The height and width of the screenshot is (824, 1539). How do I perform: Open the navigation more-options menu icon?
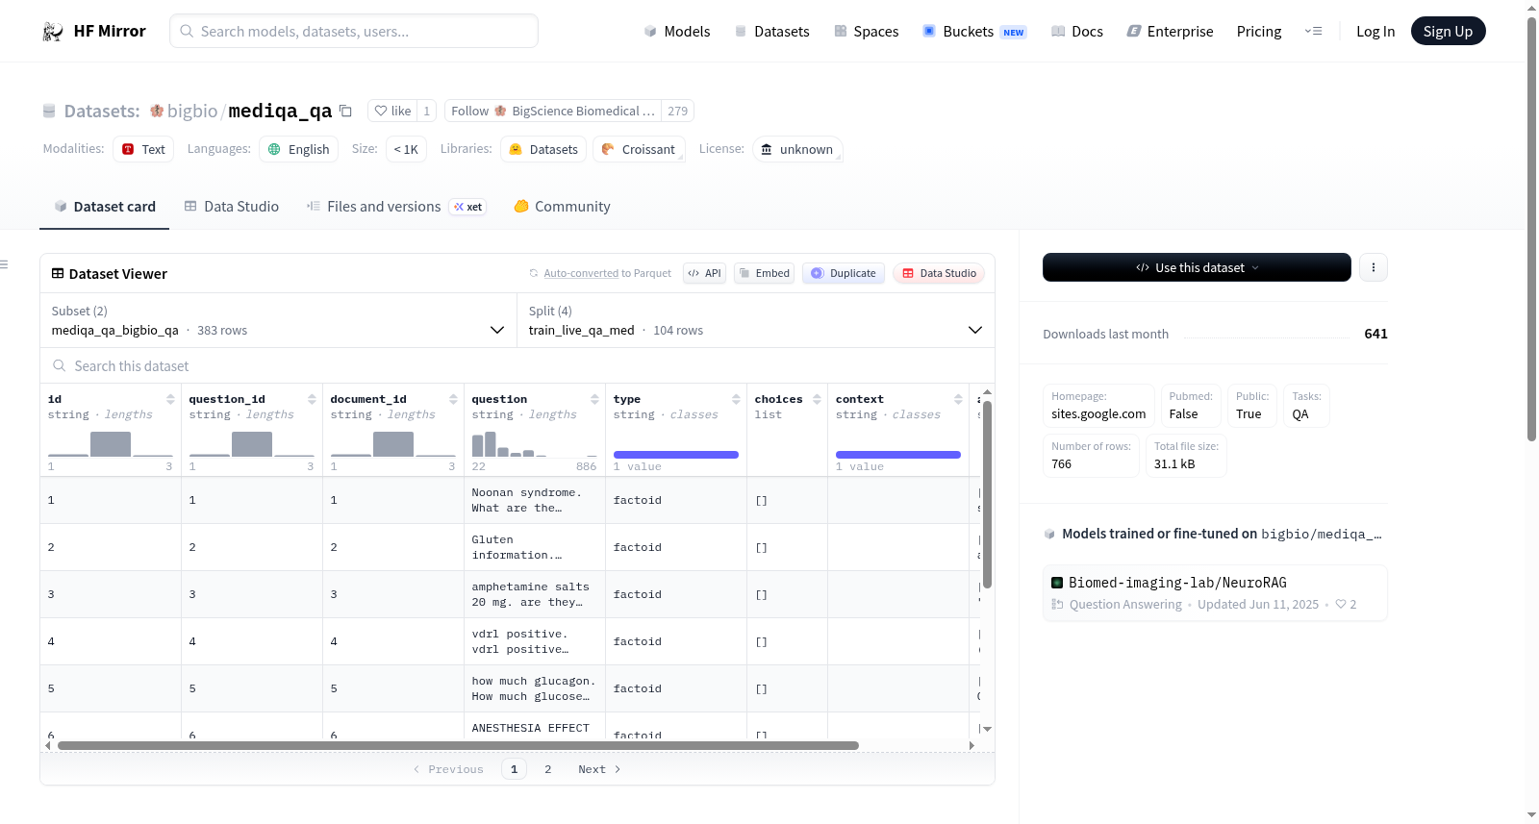point(1313,31)
